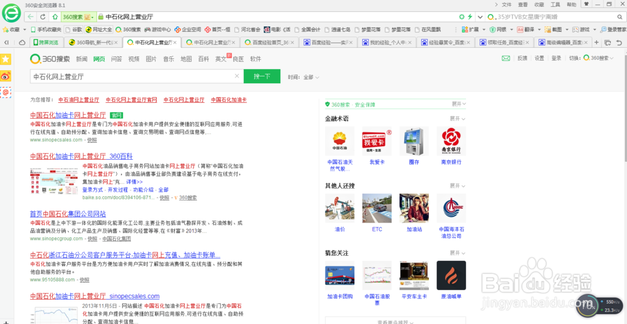Viewport: 627px width, 324px height.
Task: Click the 设置 settings link
Action: pyautogui.click(x=539, y=58)
